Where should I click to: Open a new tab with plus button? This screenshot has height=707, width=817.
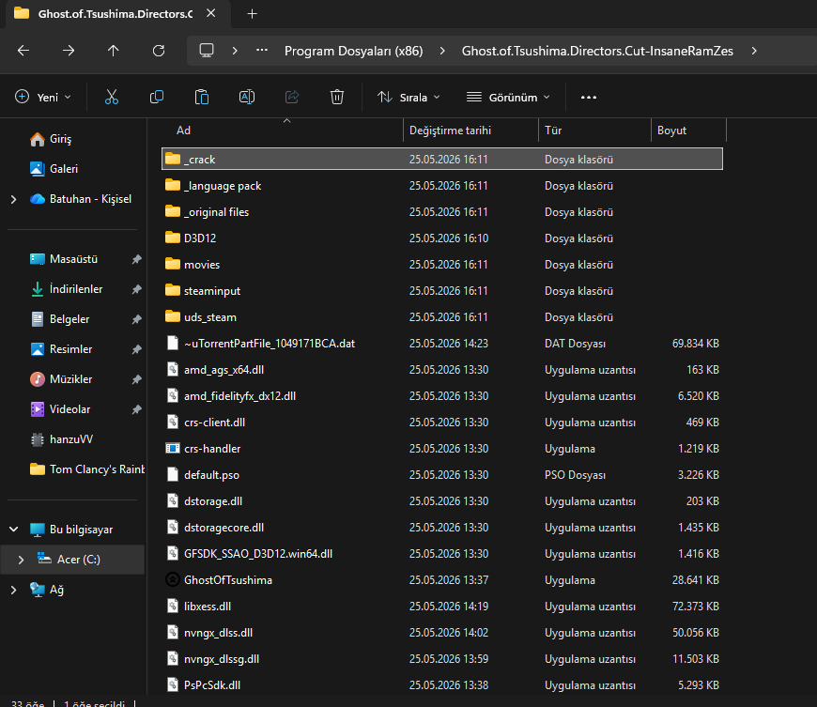(253, 13)
